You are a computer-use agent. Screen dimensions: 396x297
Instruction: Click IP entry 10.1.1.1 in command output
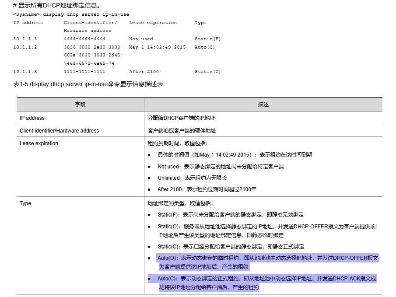[25, 39]
